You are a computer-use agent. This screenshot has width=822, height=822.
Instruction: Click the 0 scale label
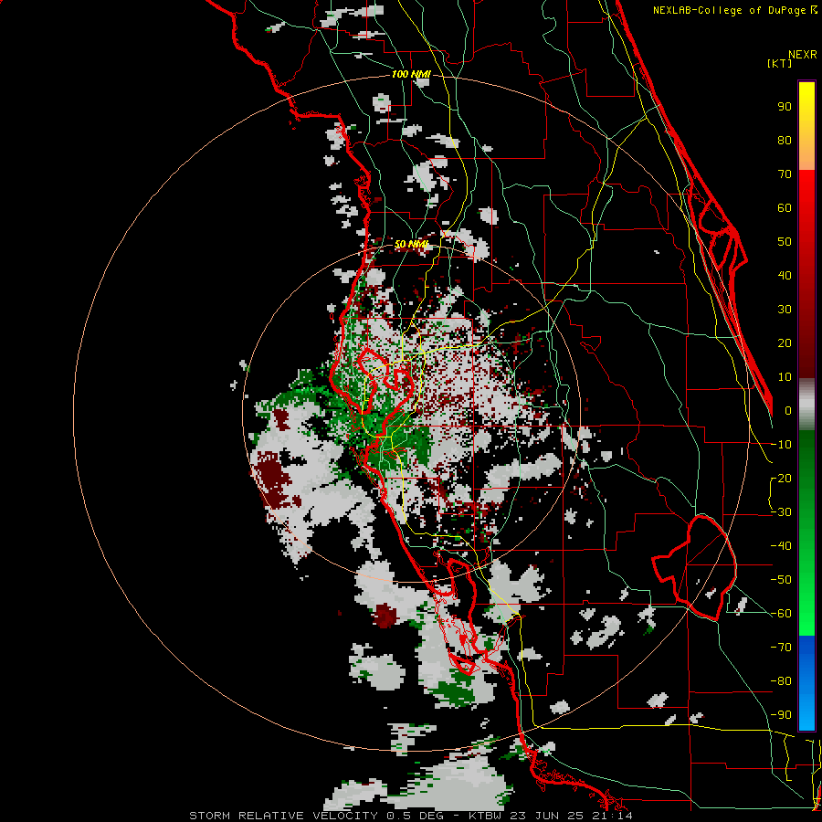coord(788,411)
